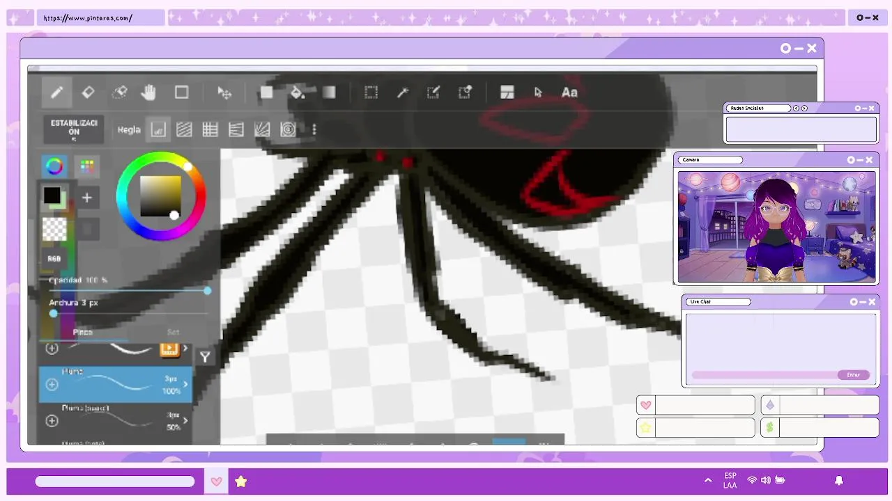Select the lasso eraser tool

pyautogui.click(x=119, y=93)
